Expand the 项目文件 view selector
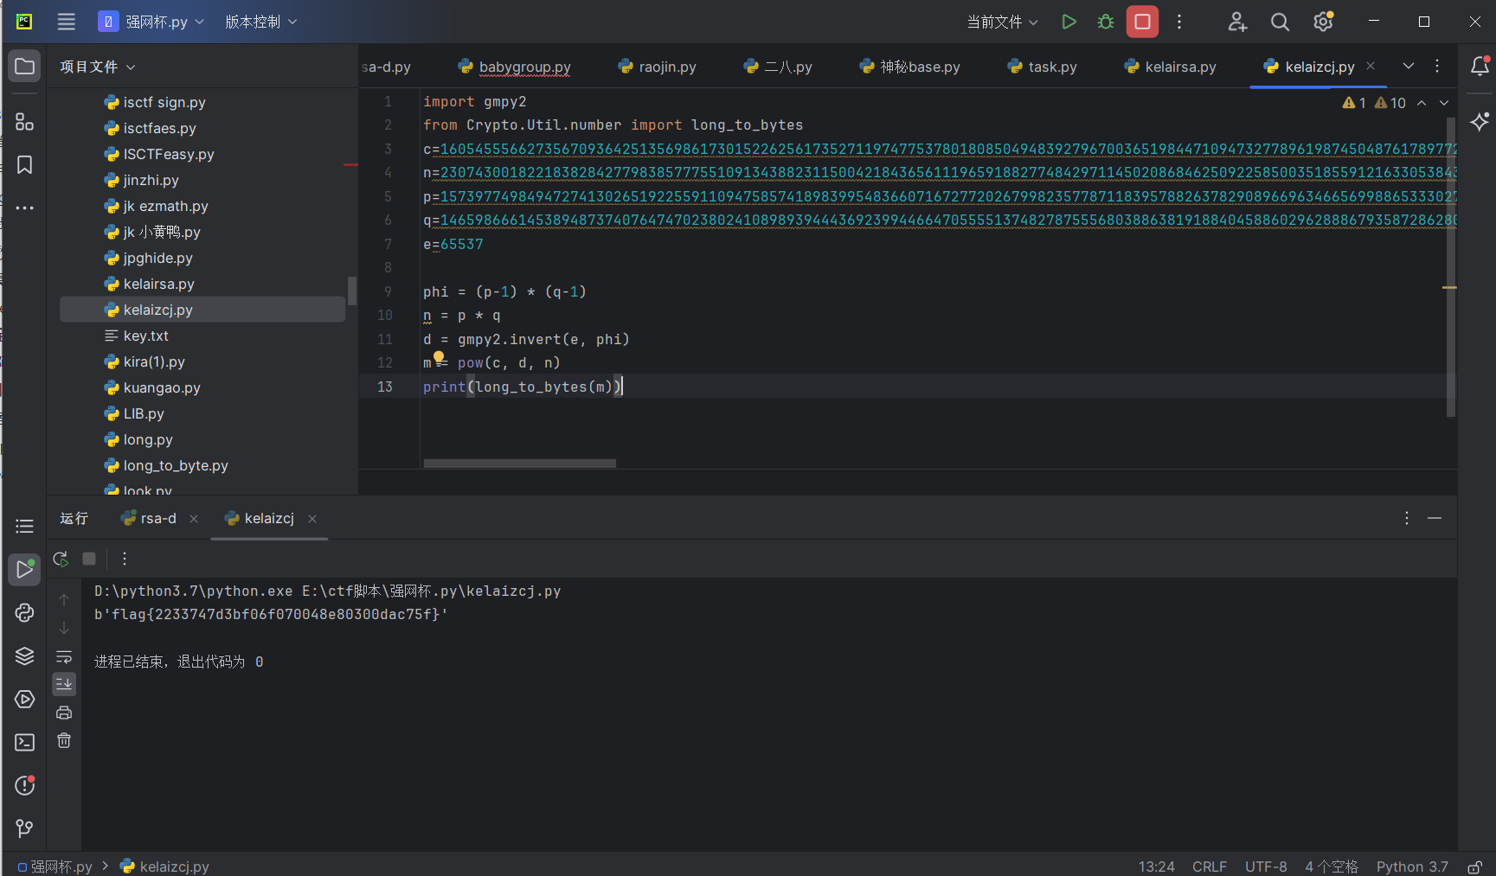This screenshot has width=1496, height=876. click(97, 67)
